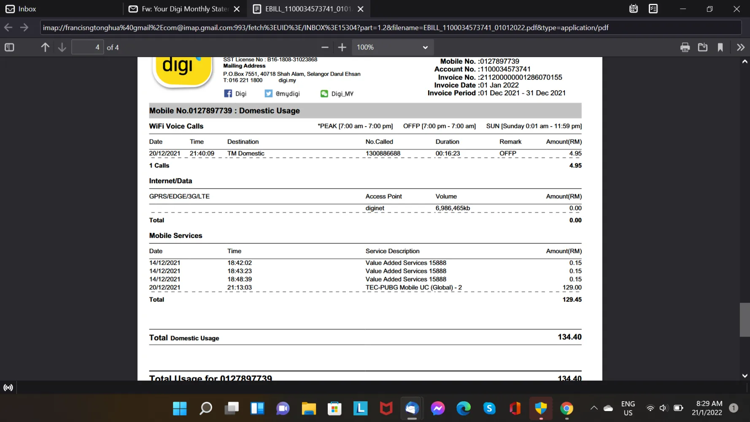Close the EBILL PDF tab
This screenshot has width=750, height=422.
tap(361, 9)
